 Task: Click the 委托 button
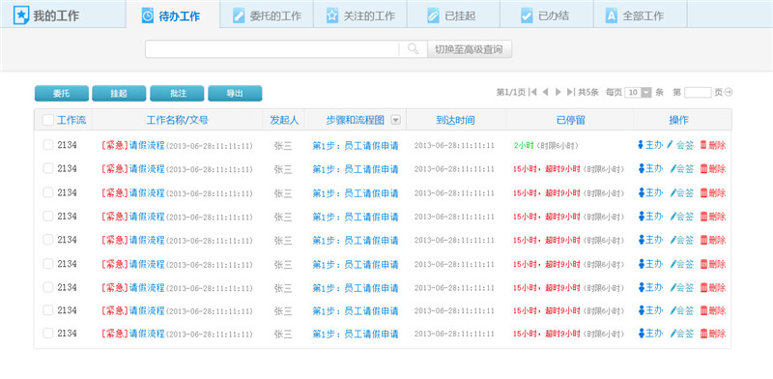click(62, 93)
